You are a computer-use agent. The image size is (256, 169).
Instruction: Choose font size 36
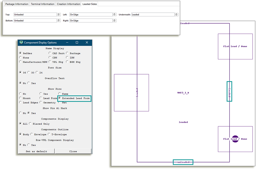coord(20,72)
